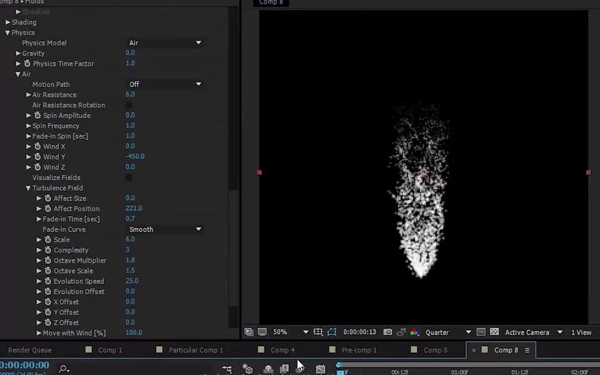Click the current time display 0:00:00:13
The height and width of the screenshot is (375, 600).
click(x=361, y=332)
